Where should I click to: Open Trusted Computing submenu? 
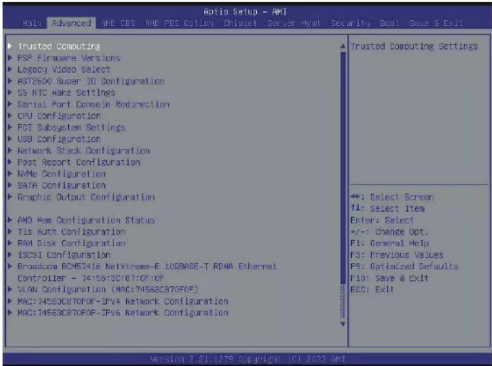pyautogui.click(x=59, y=47)
